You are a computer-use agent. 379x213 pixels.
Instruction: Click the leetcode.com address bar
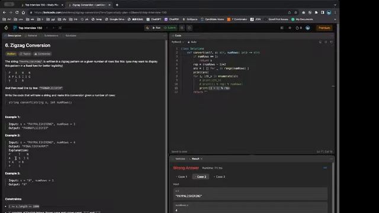157,12
